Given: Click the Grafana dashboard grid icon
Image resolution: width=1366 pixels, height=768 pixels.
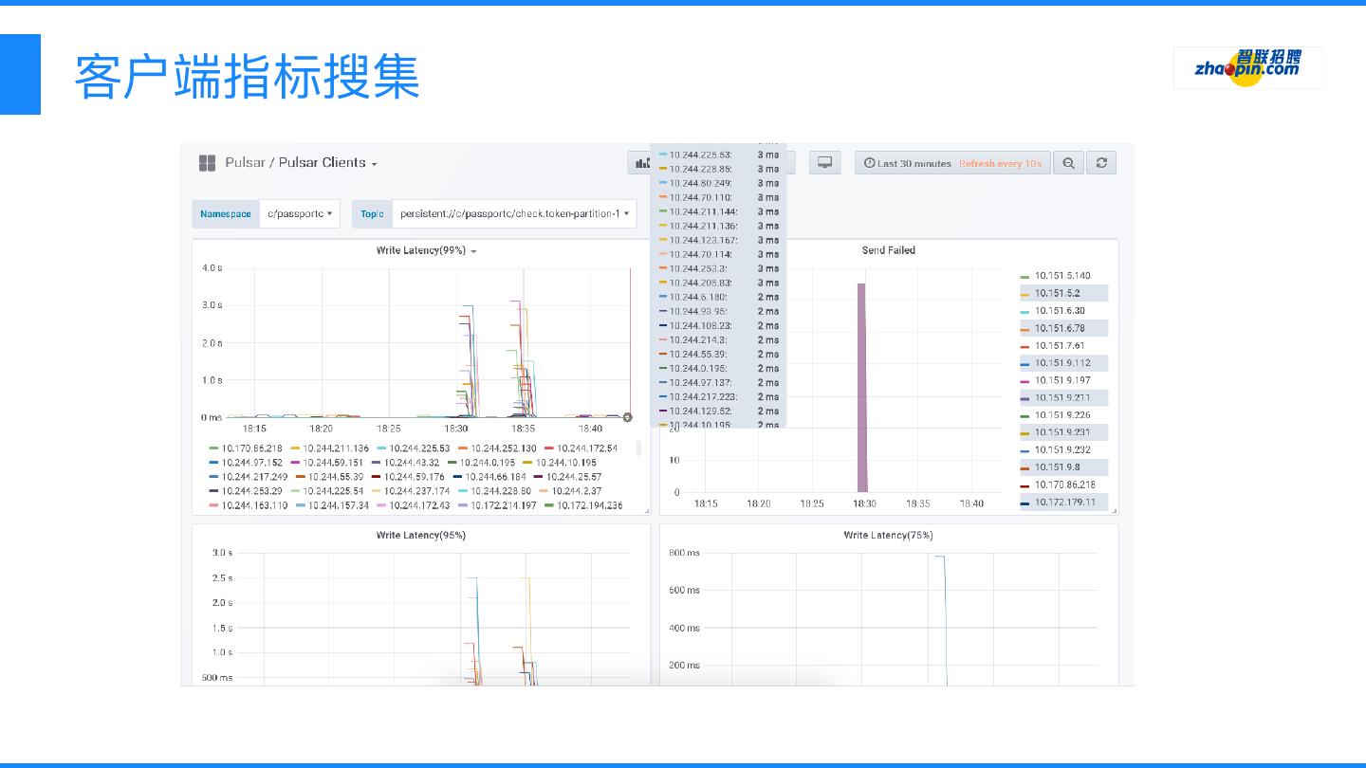Looking at the screenshot, I should pos(207,163).
